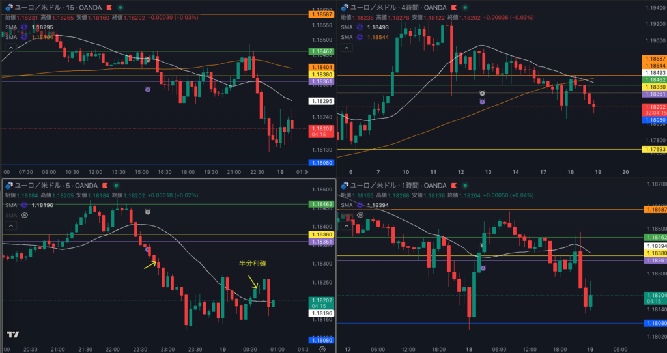The height and width of the screenshot is (353, 667).
Task: Click 22:30 on 15-minute chart time axis
Action: pos(257,172)
